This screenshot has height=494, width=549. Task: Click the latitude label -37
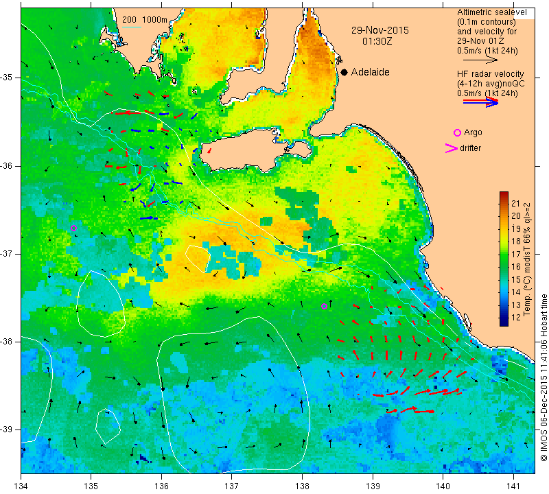pyautogui.click(x=7, y=253)
